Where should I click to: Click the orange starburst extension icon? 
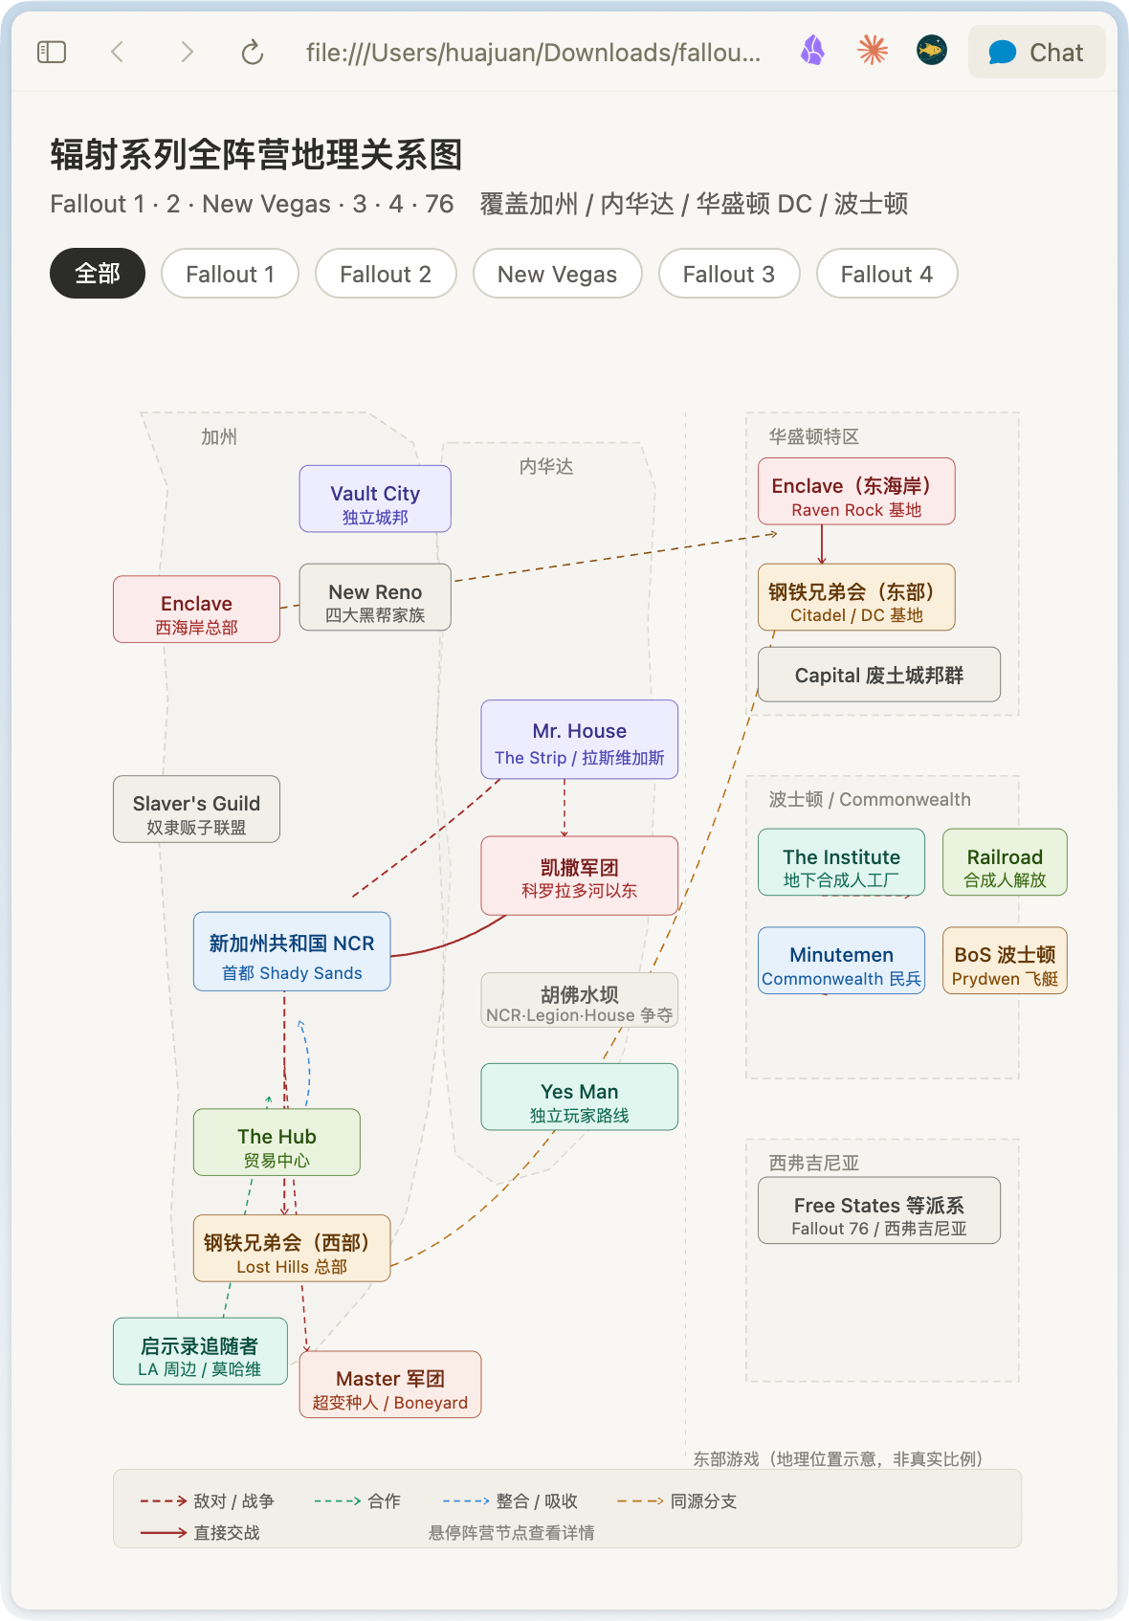[872, 51]
